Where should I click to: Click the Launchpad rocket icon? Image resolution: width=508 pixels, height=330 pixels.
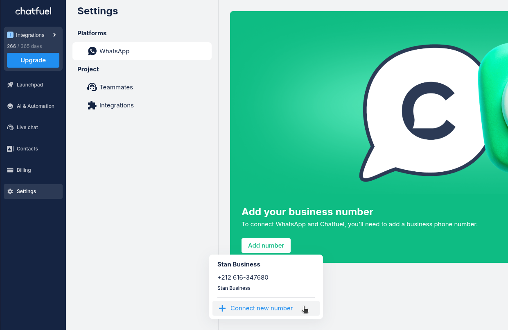coord(10,85)
